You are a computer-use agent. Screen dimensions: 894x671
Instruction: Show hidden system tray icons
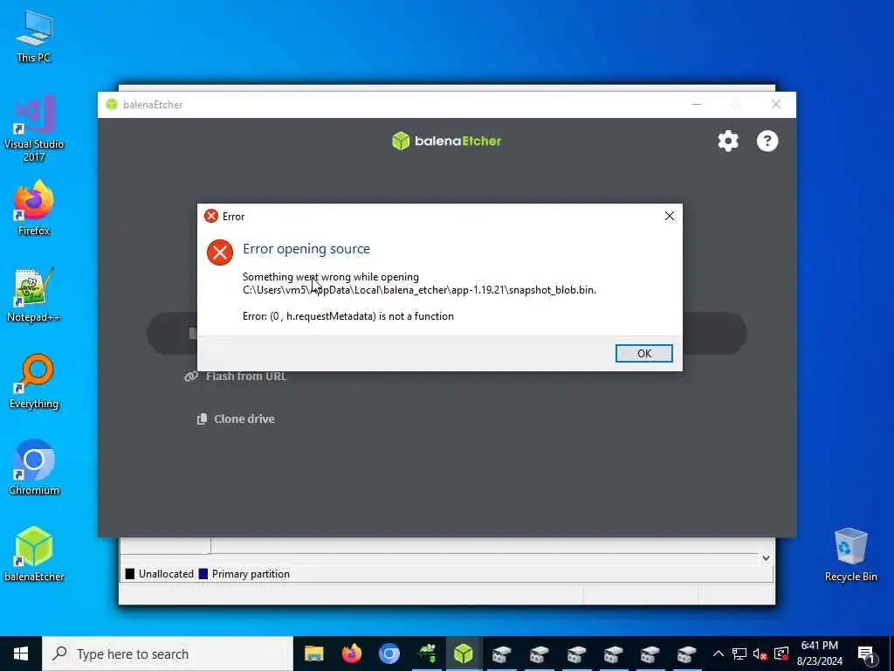coord(719,654)
